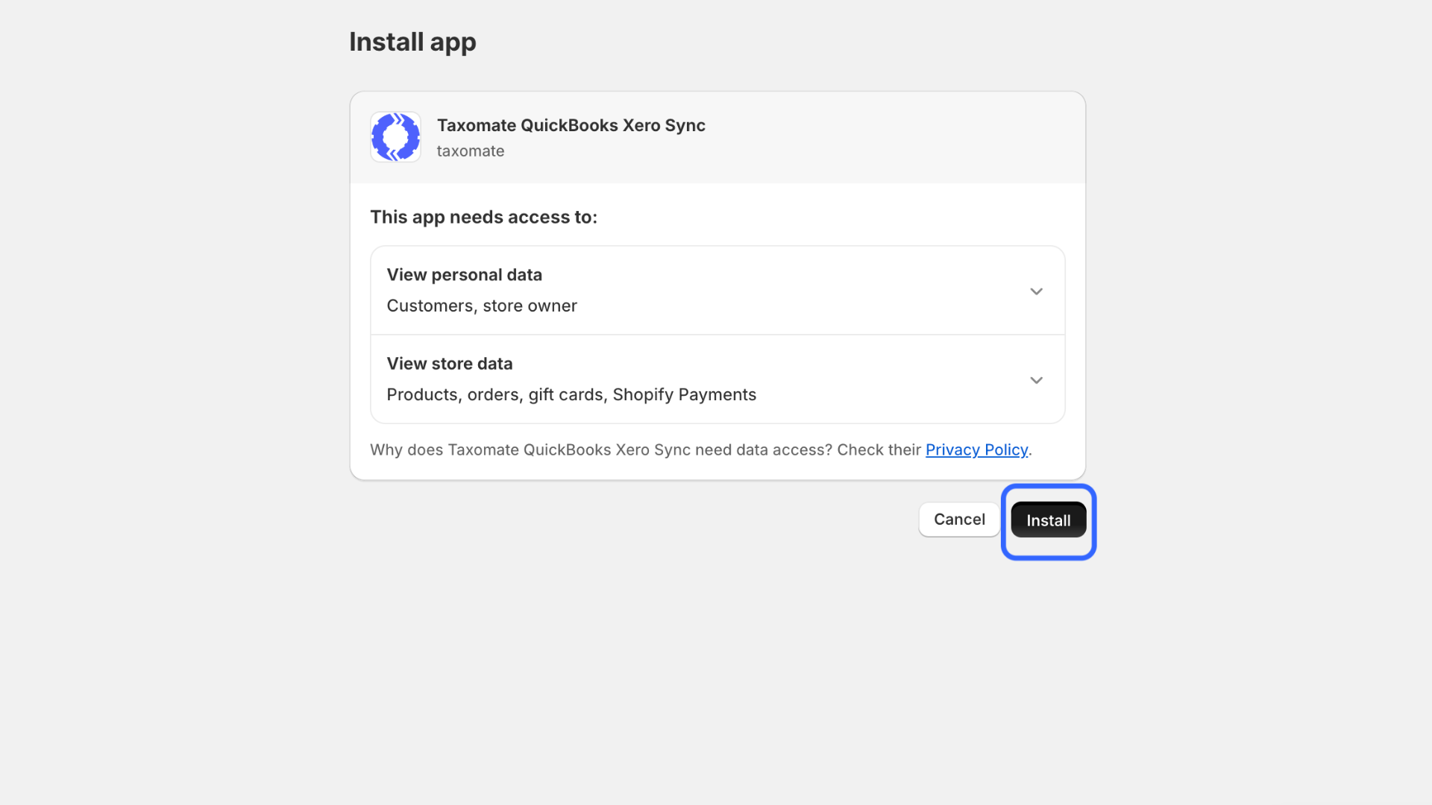Cancel the app installation

pyautogui.click(x=959, y=520)
